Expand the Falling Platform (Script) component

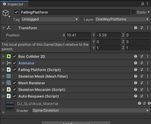tap(4, 70)
